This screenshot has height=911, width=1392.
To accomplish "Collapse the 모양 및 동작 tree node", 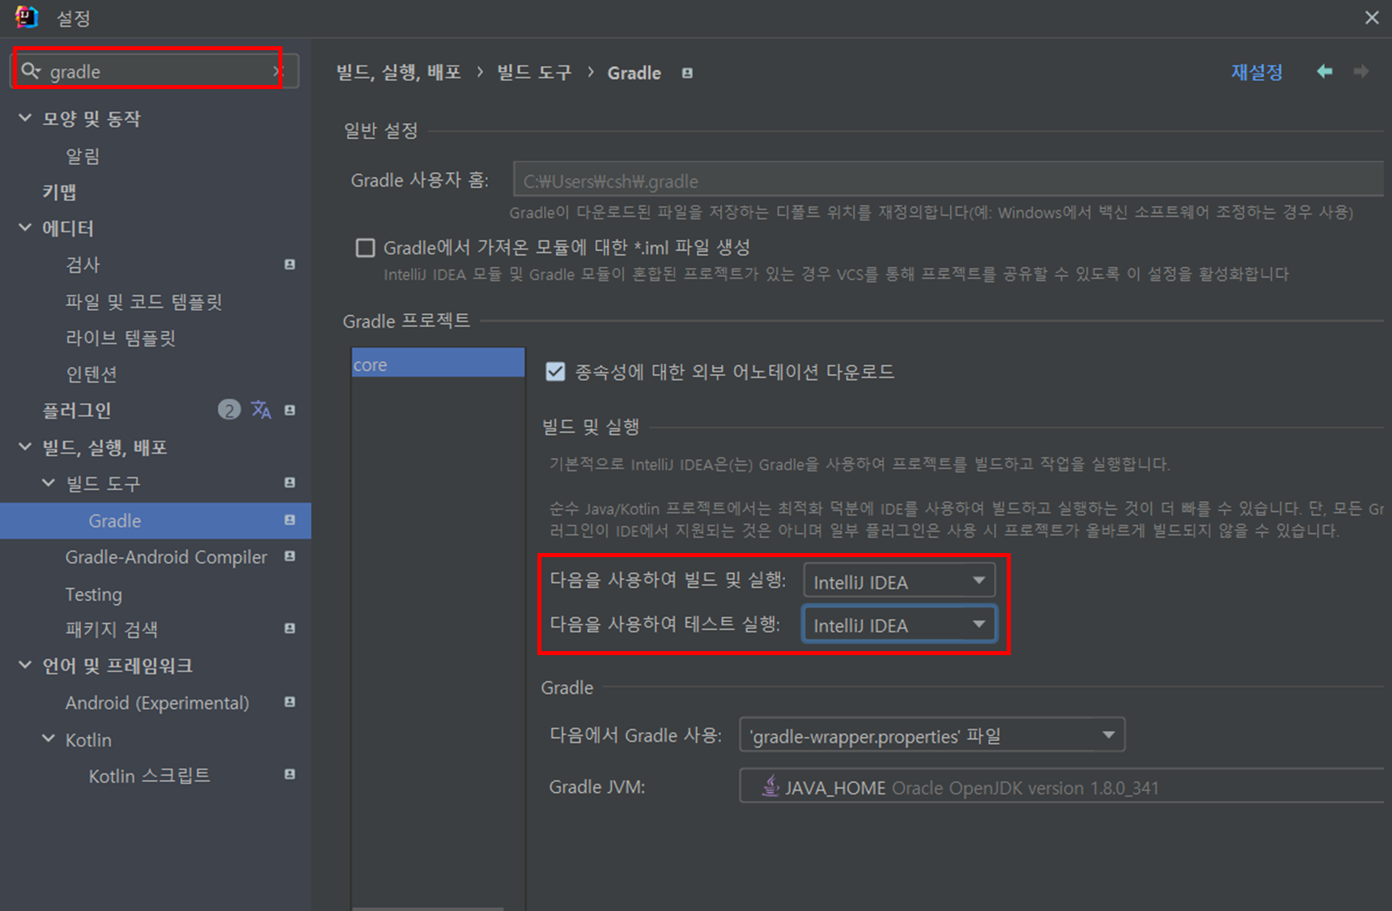I will [25, 118].
